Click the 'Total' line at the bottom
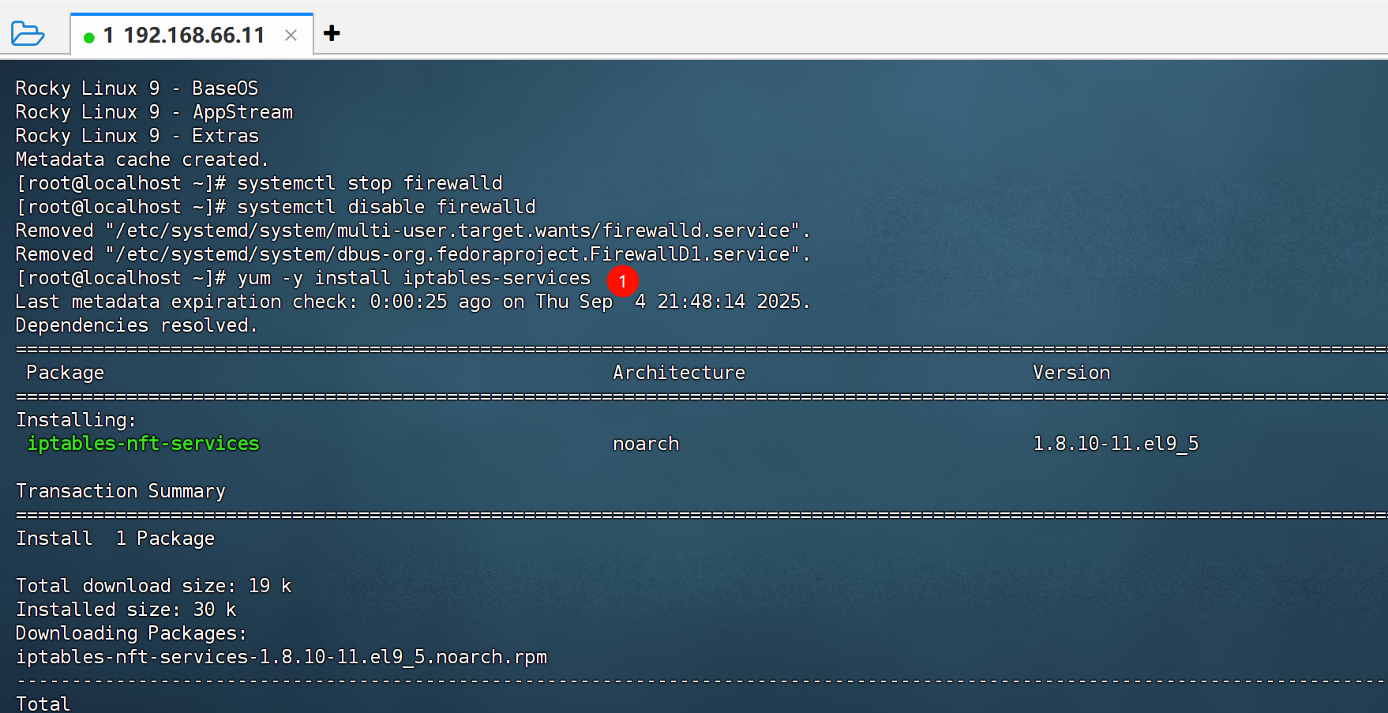Screen dimensions: 1388x713 tap(43, 704)
